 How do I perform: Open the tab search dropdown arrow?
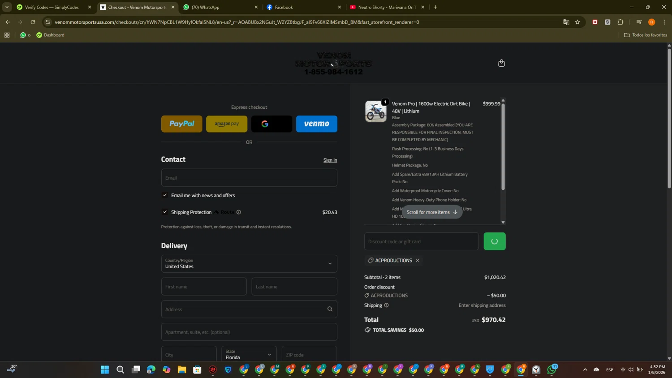click(x=7, y=7)
